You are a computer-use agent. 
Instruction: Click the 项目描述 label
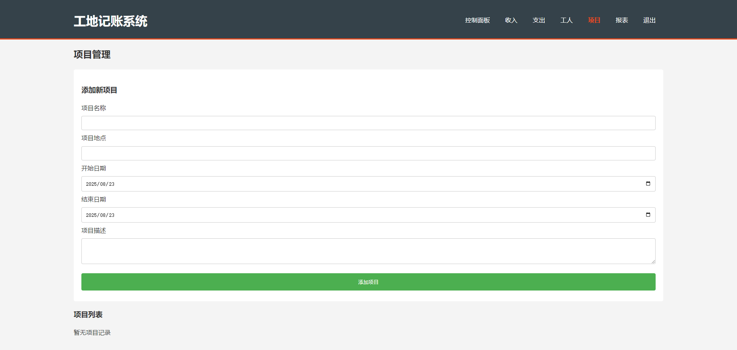pos(94,231)
